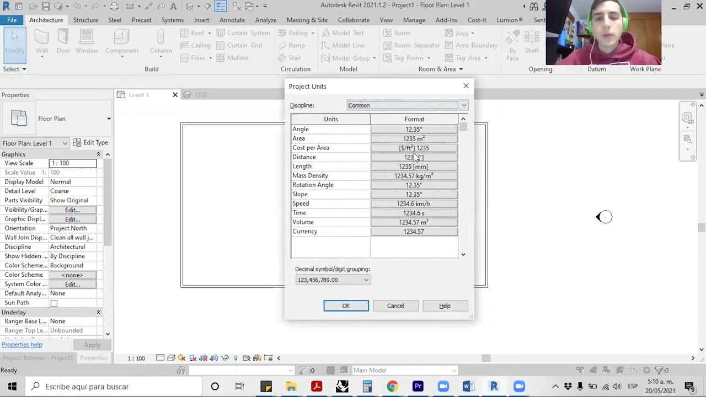Click the Length format button 1235 [mm]
The image size is (706, 397).
pos(414,167)
